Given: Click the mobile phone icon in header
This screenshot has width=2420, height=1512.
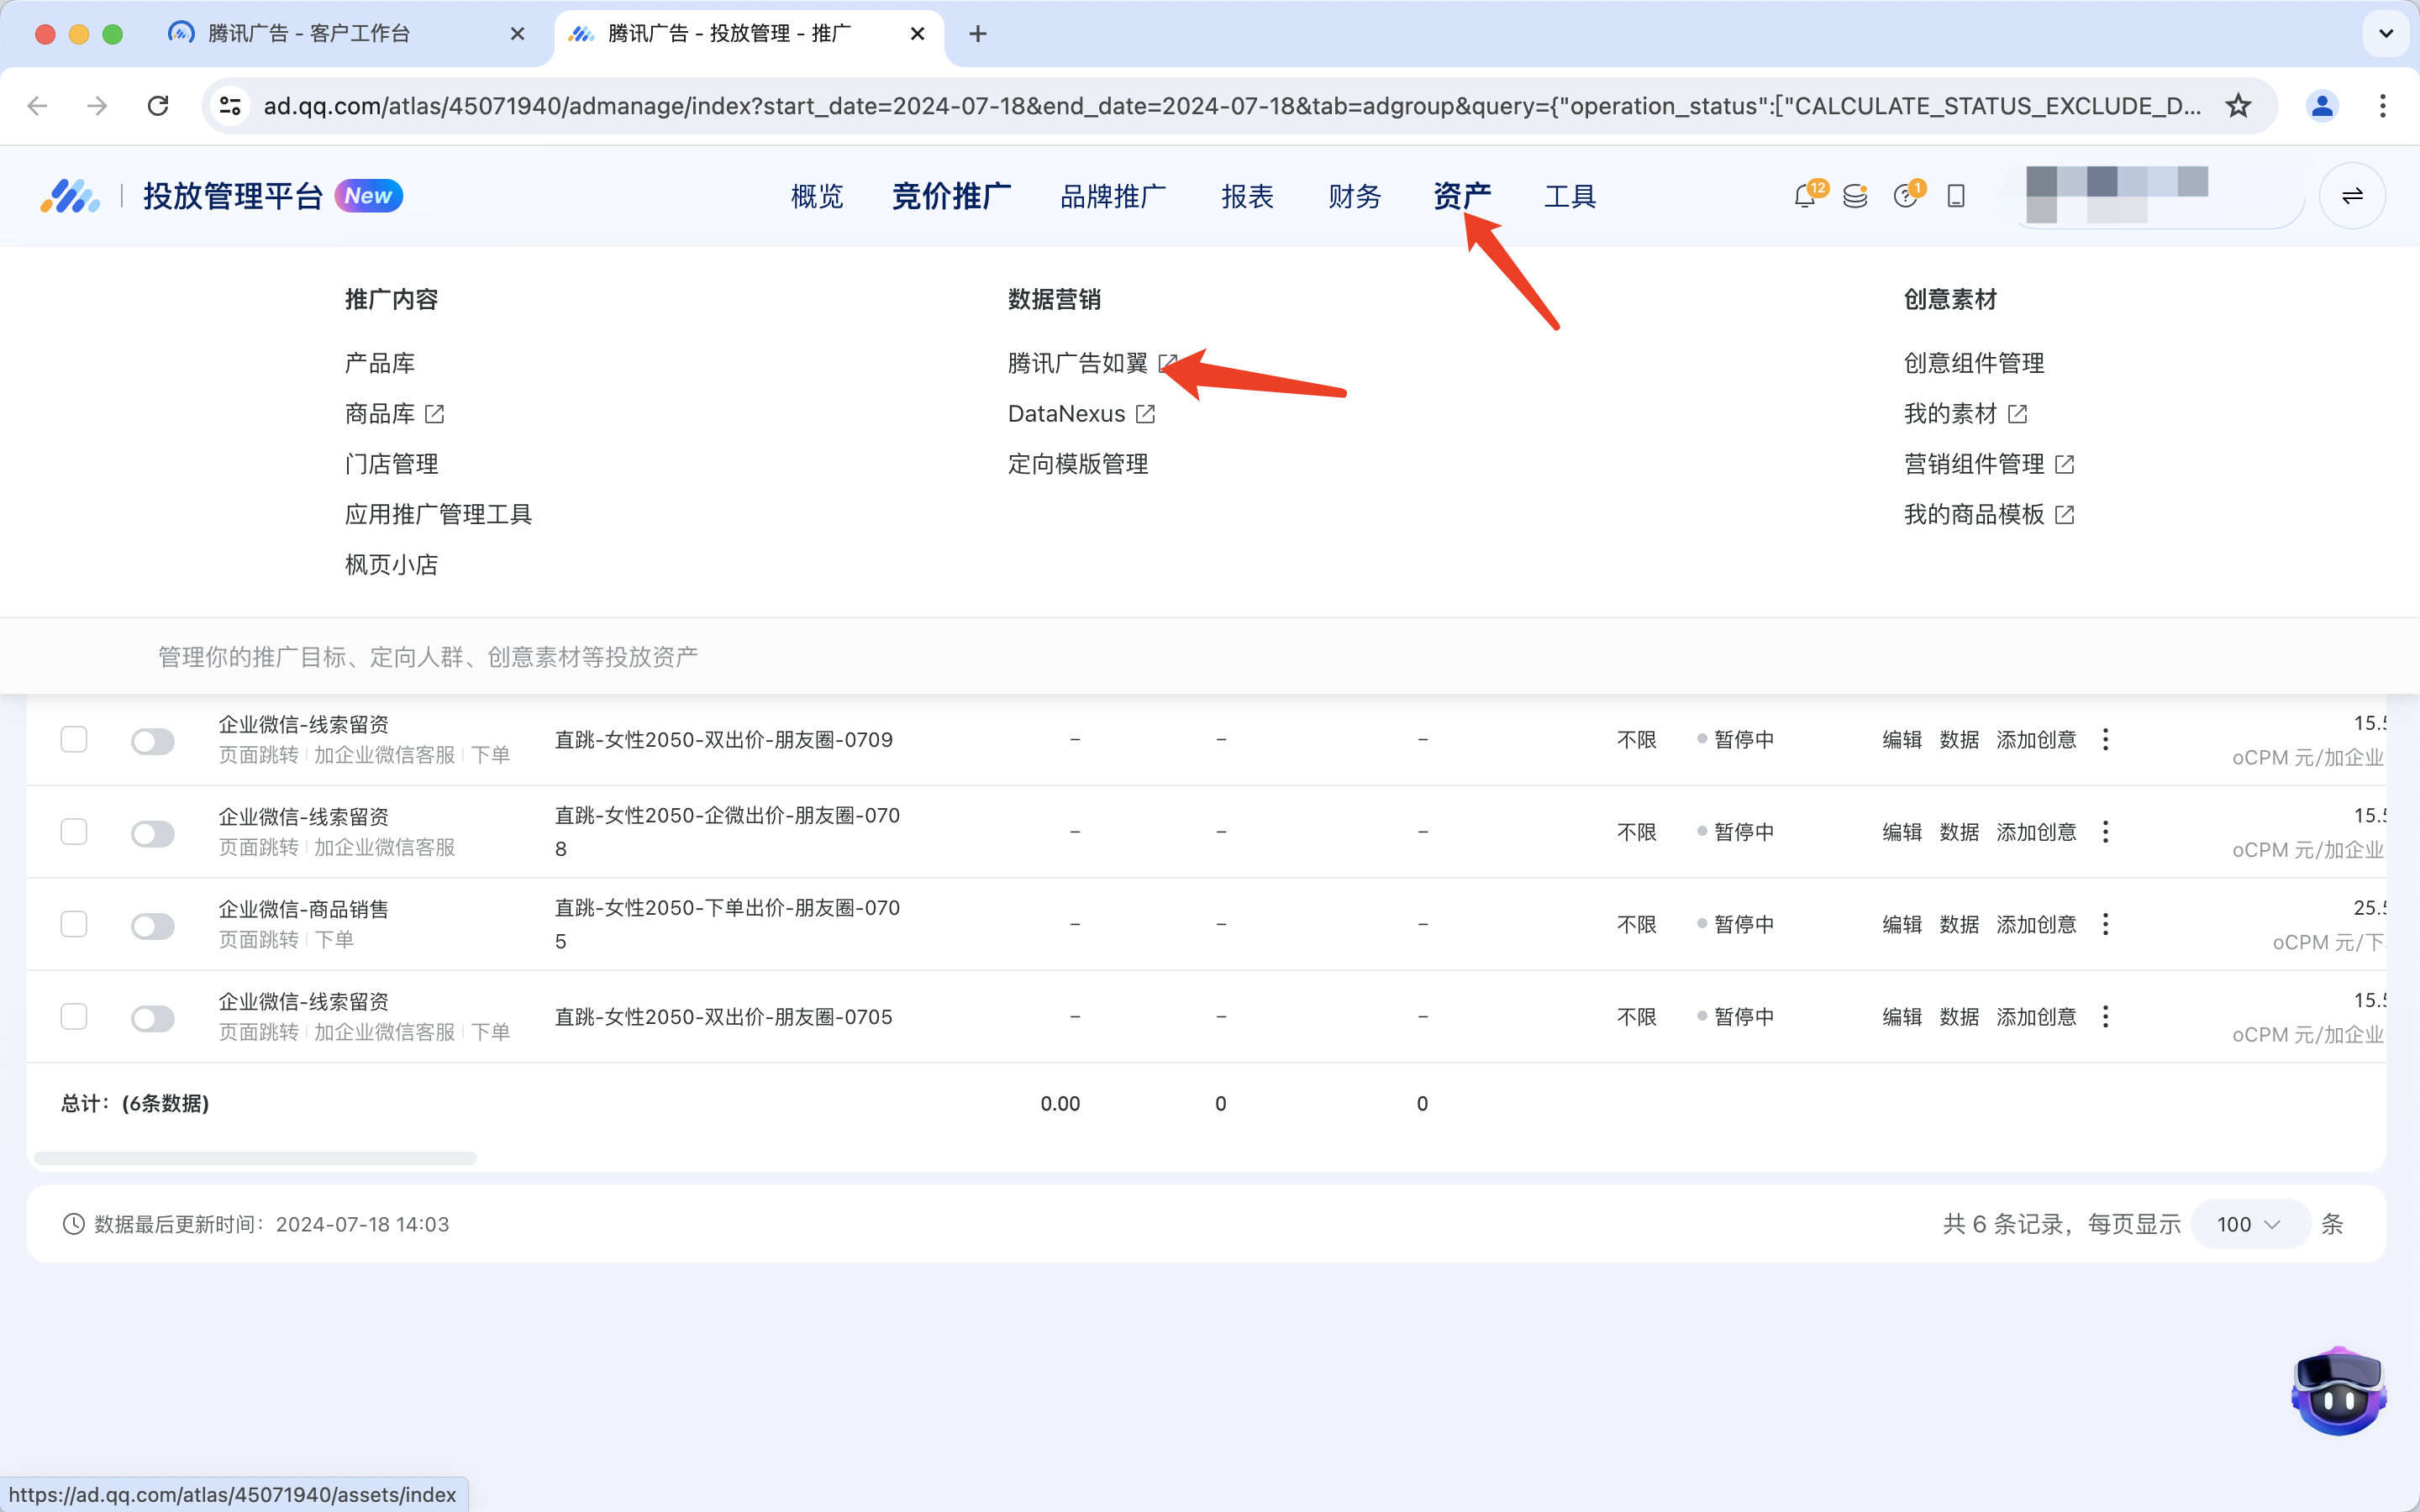Looking at the screenshot, I should click(1956, 196).
